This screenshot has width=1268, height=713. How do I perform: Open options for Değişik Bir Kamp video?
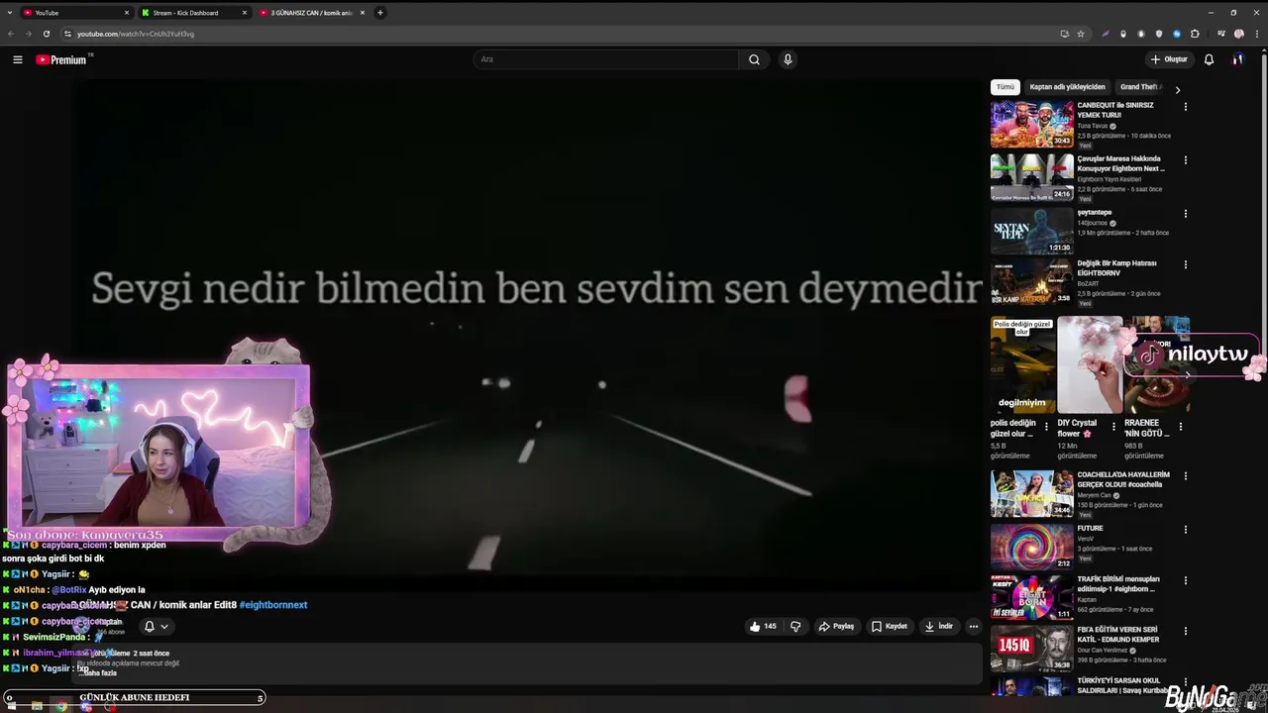click(1185, 265)
